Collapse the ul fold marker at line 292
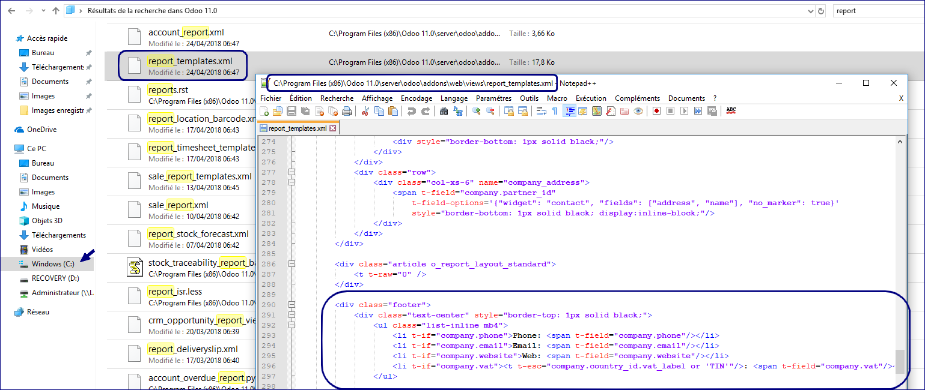 [292, 325]
